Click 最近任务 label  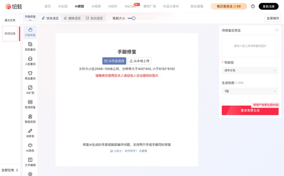10,20
